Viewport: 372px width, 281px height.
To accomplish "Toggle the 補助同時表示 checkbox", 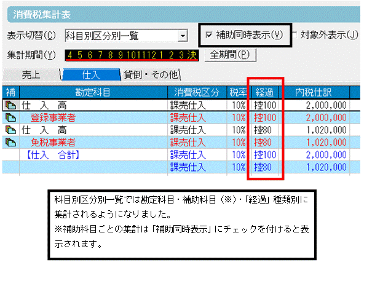I will coord(209,35).
